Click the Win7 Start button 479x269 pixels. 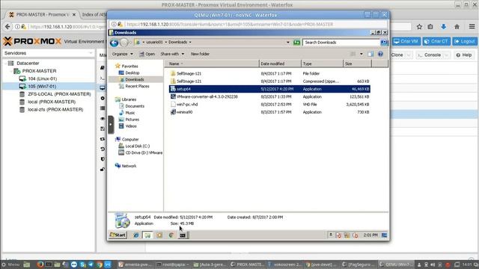[x=118, y=235]
